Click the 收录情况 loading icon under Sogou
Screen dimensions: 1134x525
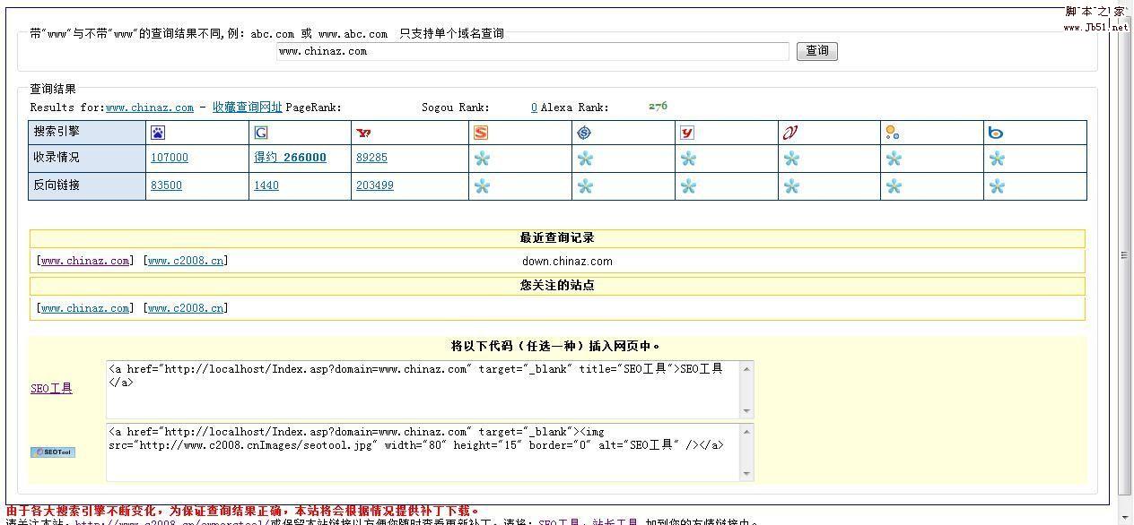(x=483, y=159)
